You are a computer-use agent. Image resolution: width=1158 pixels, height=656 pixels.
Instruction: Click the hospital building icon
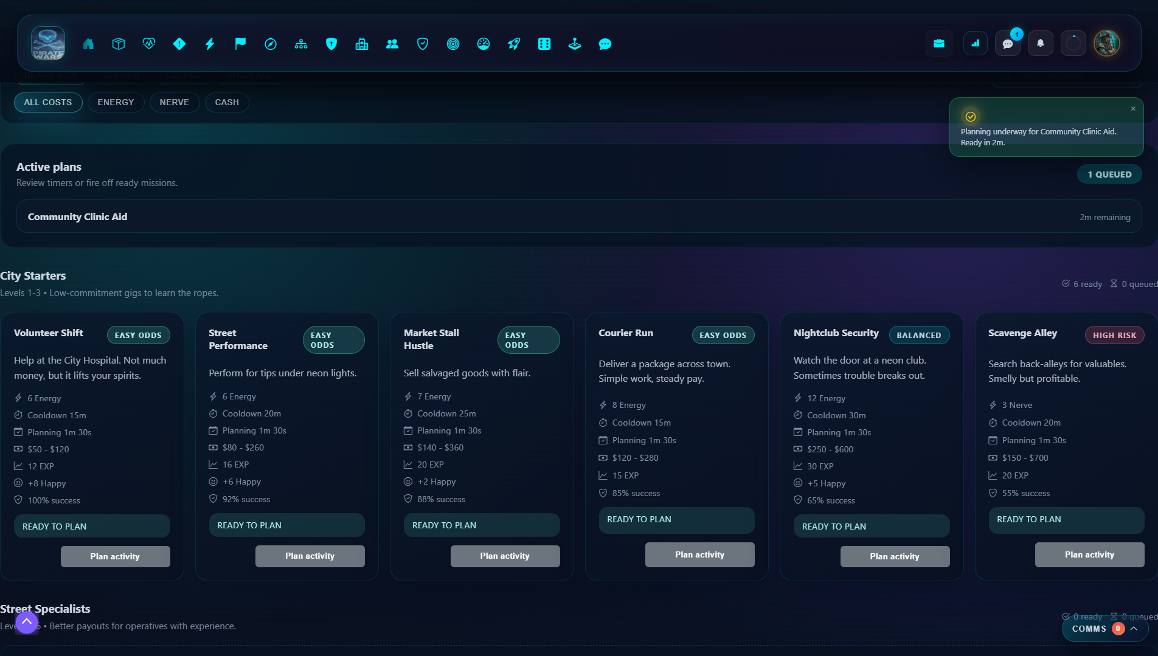click(362, 44)
